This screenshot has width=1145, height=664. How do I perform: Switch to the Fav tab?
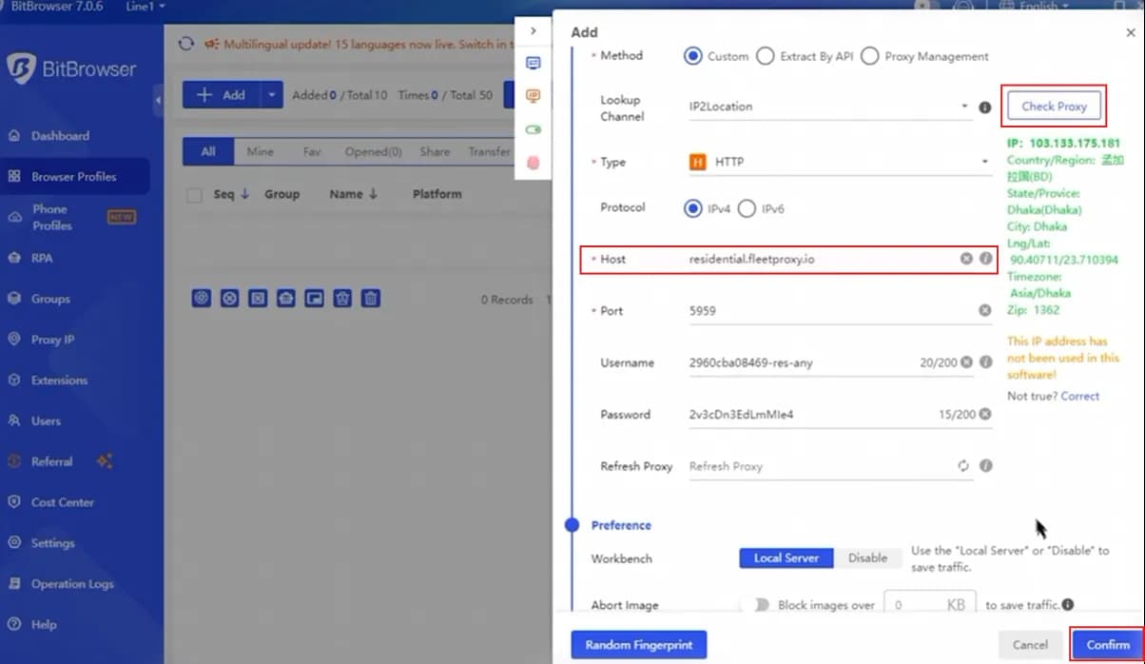(x=311, y=151)
